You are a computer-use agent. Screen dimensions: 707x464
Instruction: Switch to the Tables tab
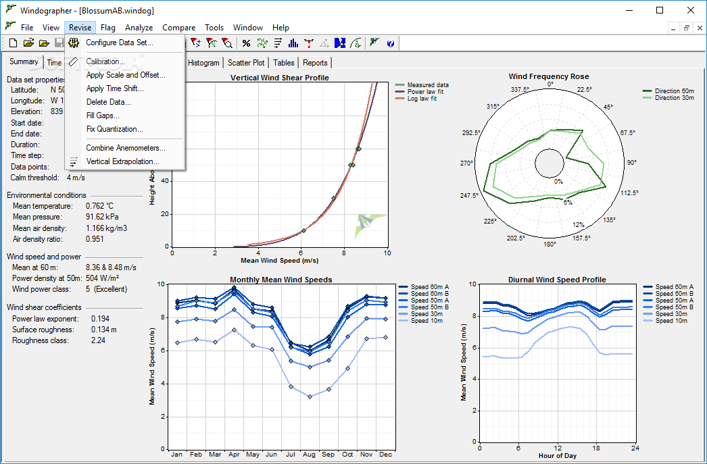pos(284,63)
